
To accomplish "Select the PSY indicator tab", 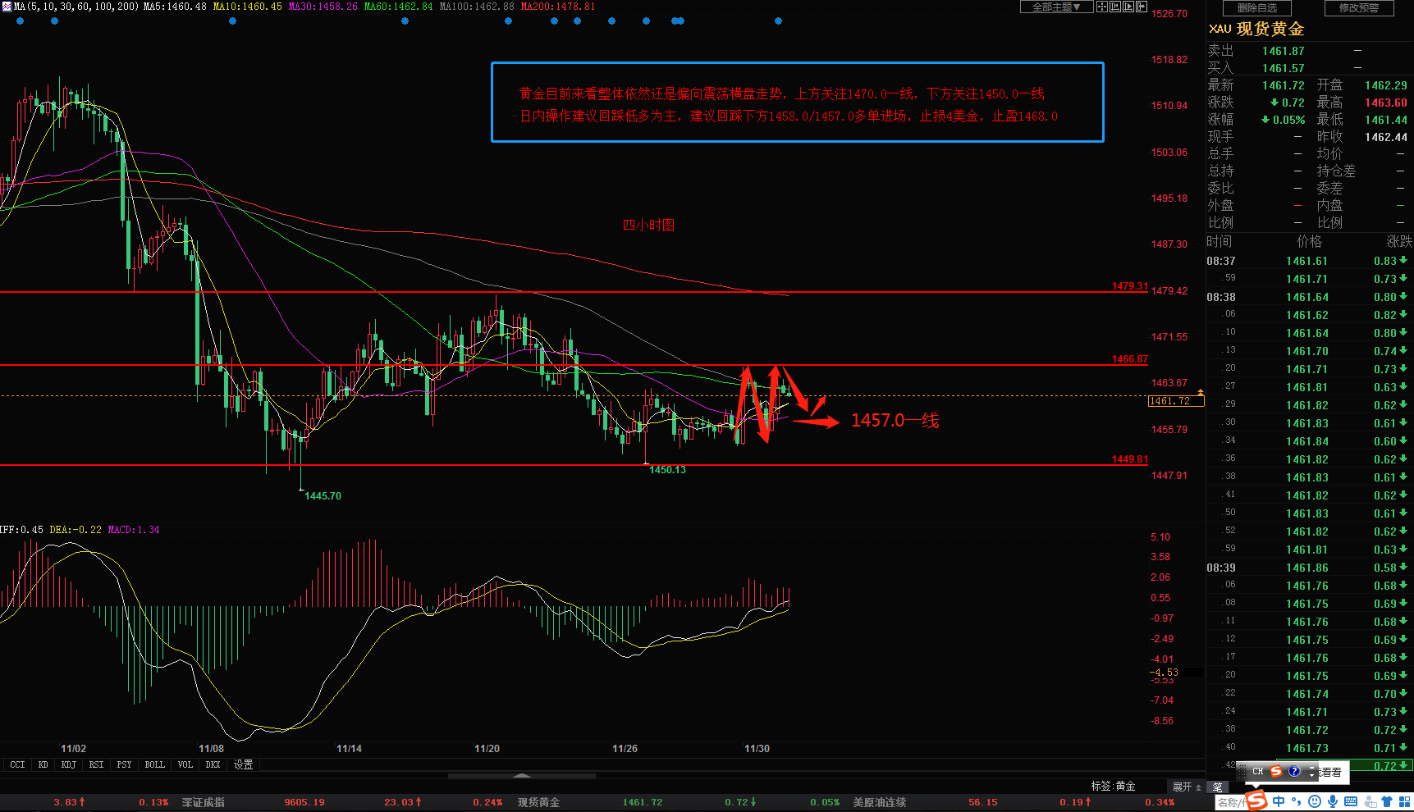I will (124, 764).
